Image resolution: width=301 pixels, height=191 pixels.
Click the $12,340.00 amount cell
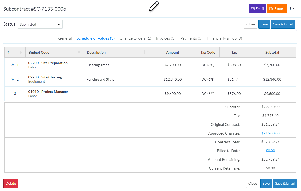point(173,79)
